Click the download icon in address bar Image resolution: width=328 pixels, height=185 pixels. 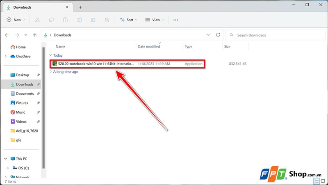click(46, 35)
